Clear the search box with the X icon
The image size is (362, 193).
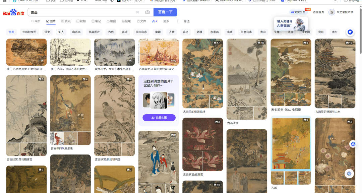[137, 12]
